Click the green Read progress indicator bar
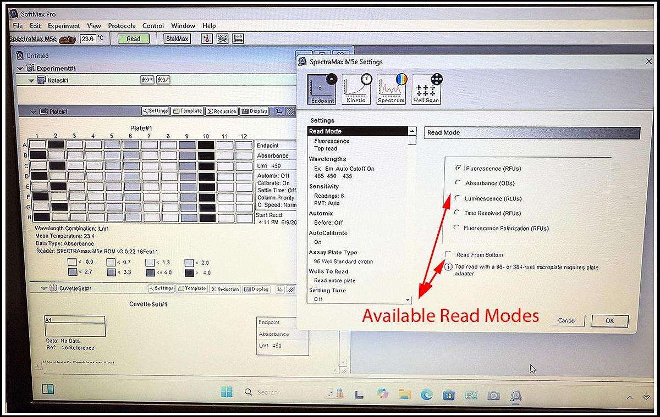Image resolution: width=660 pixels, height=417 pixels. tap(133, 38)
